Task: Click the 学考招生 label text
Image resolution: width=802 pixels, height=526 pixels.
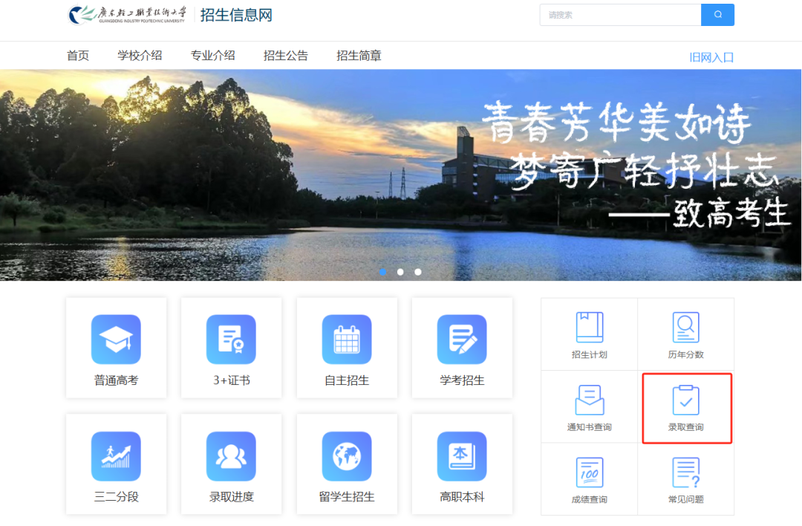Action: (462, 380)
